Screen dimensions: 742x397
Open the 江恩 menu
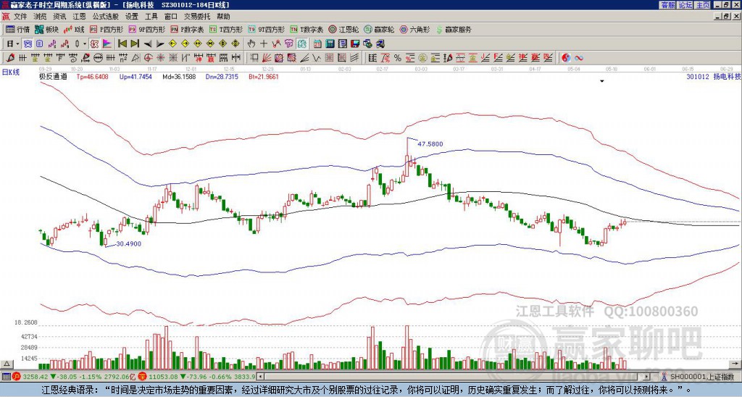[x=80, y=17]
